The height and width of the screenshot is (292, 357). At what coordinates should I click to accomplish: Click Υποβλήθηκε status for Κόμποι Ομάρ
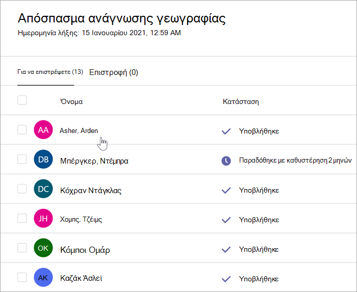[x=259, y=250]
